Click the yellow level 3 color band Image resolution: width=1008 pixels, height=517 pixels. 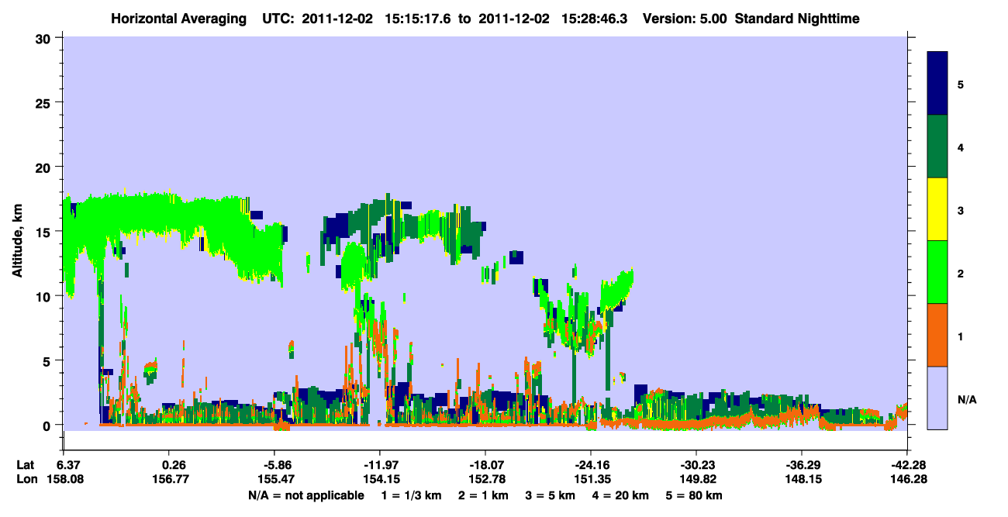tap(937, 209)
